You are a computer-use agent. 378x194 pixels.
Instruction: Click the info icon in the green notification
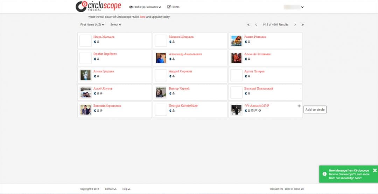click(324, 174)
